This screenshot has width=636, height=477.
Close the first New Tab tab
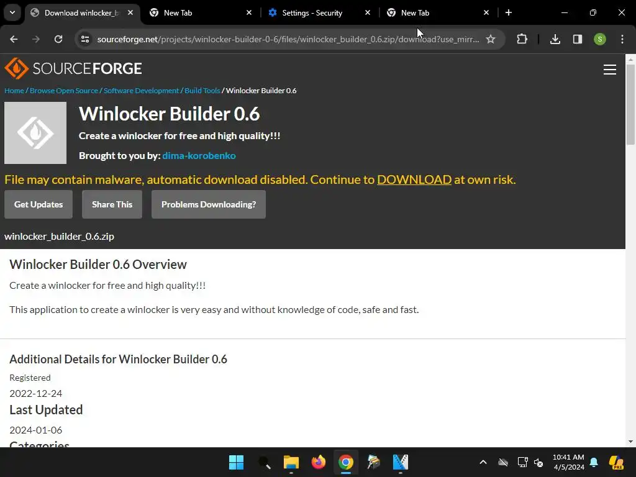[x=249, y=13]
